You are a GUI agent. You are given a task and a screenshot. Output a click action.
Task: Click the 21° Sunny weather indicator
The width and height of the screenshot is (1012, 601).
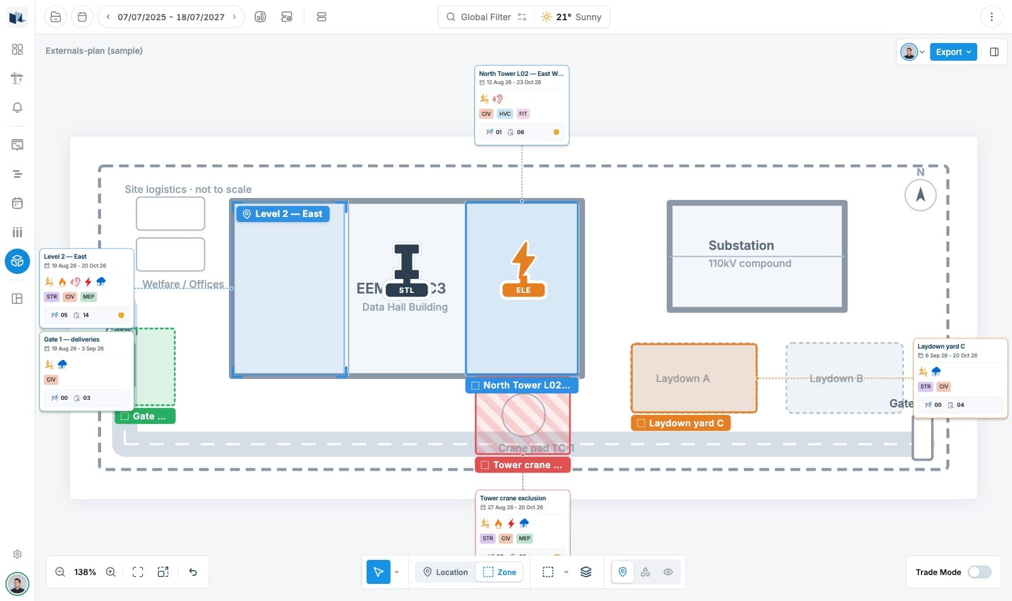571,17
